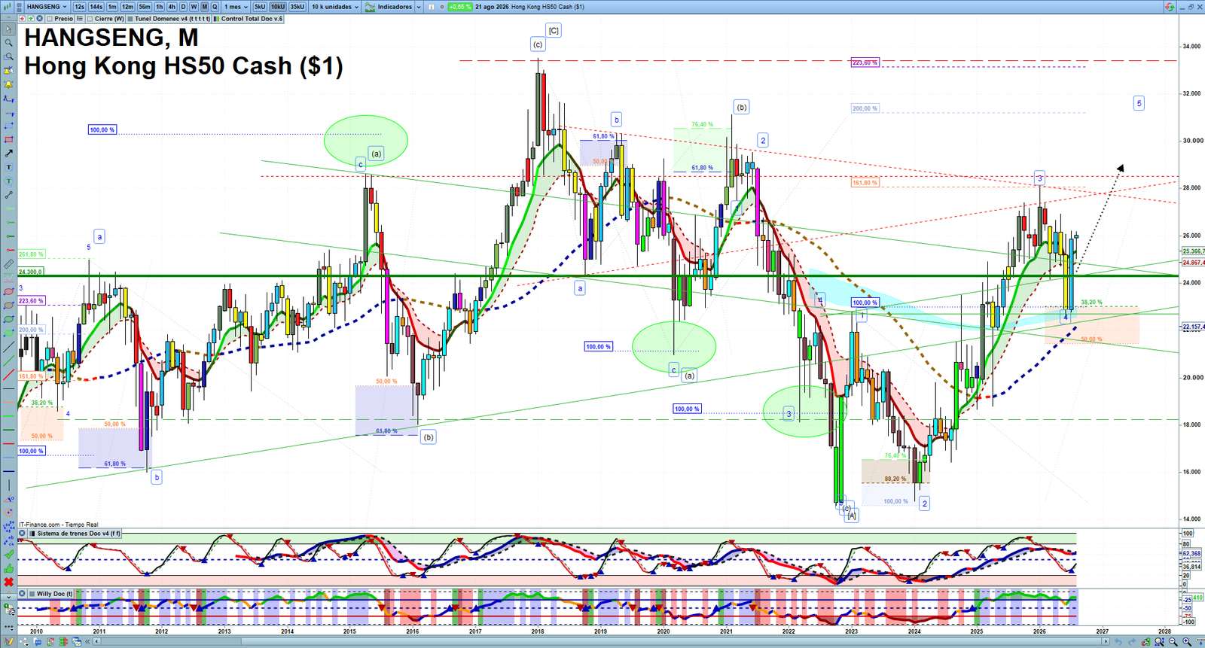1205x648 pixels.
Task: Select the green check mark stamp
Action: click(8, 554)
